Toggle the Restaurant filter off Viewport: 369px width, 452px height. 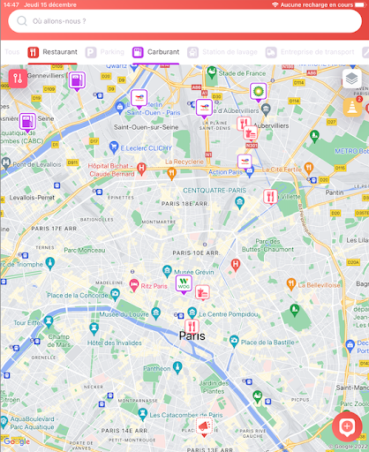click(52, 52)
